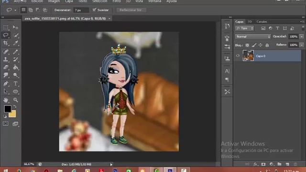Add a layer mask from the panel bottom
The width and height of the screenshot is (306, 172).
coord(263,164)
